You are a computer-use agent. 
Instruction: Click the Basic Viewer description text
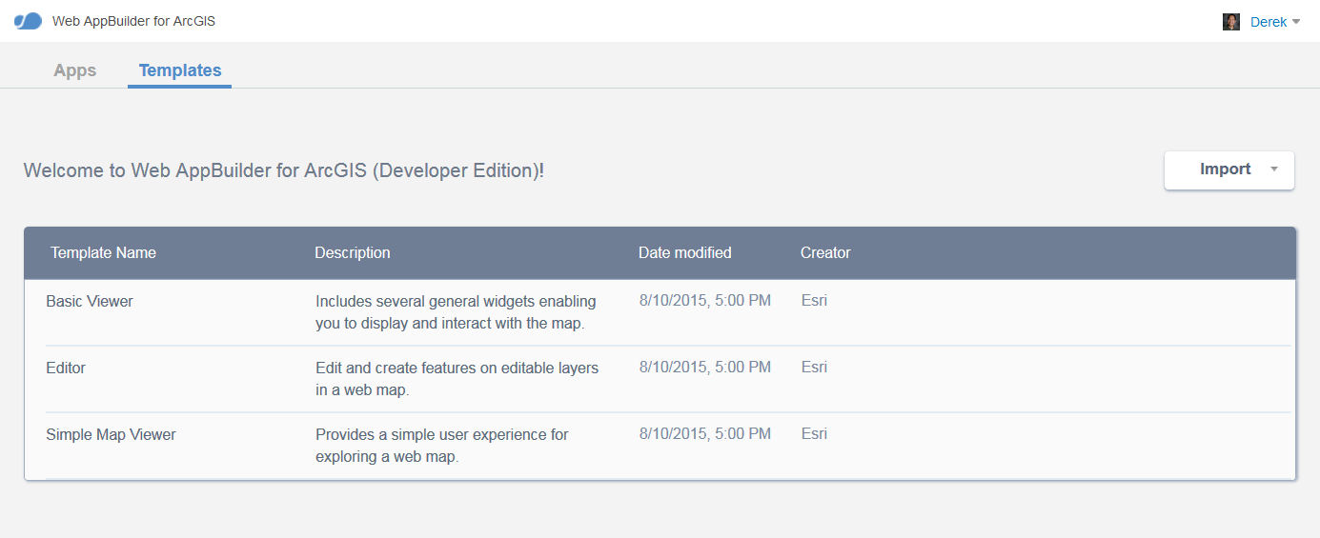pyautogui.click(x=456, y=312)
